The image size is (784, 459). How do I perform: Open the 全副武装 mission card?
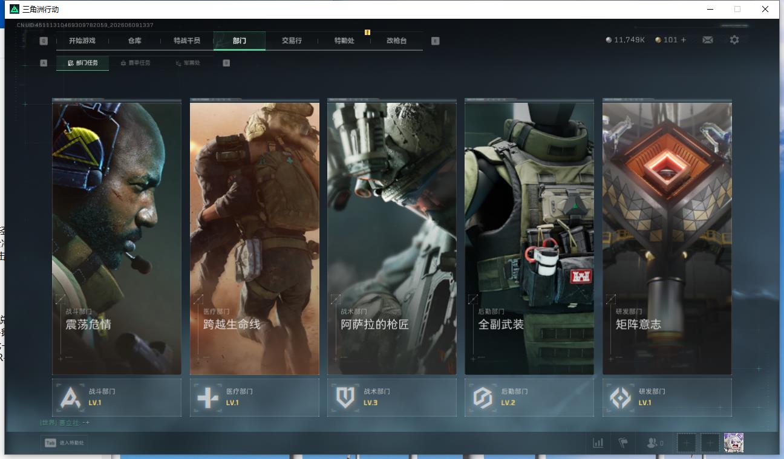click(x=529, y=237)
